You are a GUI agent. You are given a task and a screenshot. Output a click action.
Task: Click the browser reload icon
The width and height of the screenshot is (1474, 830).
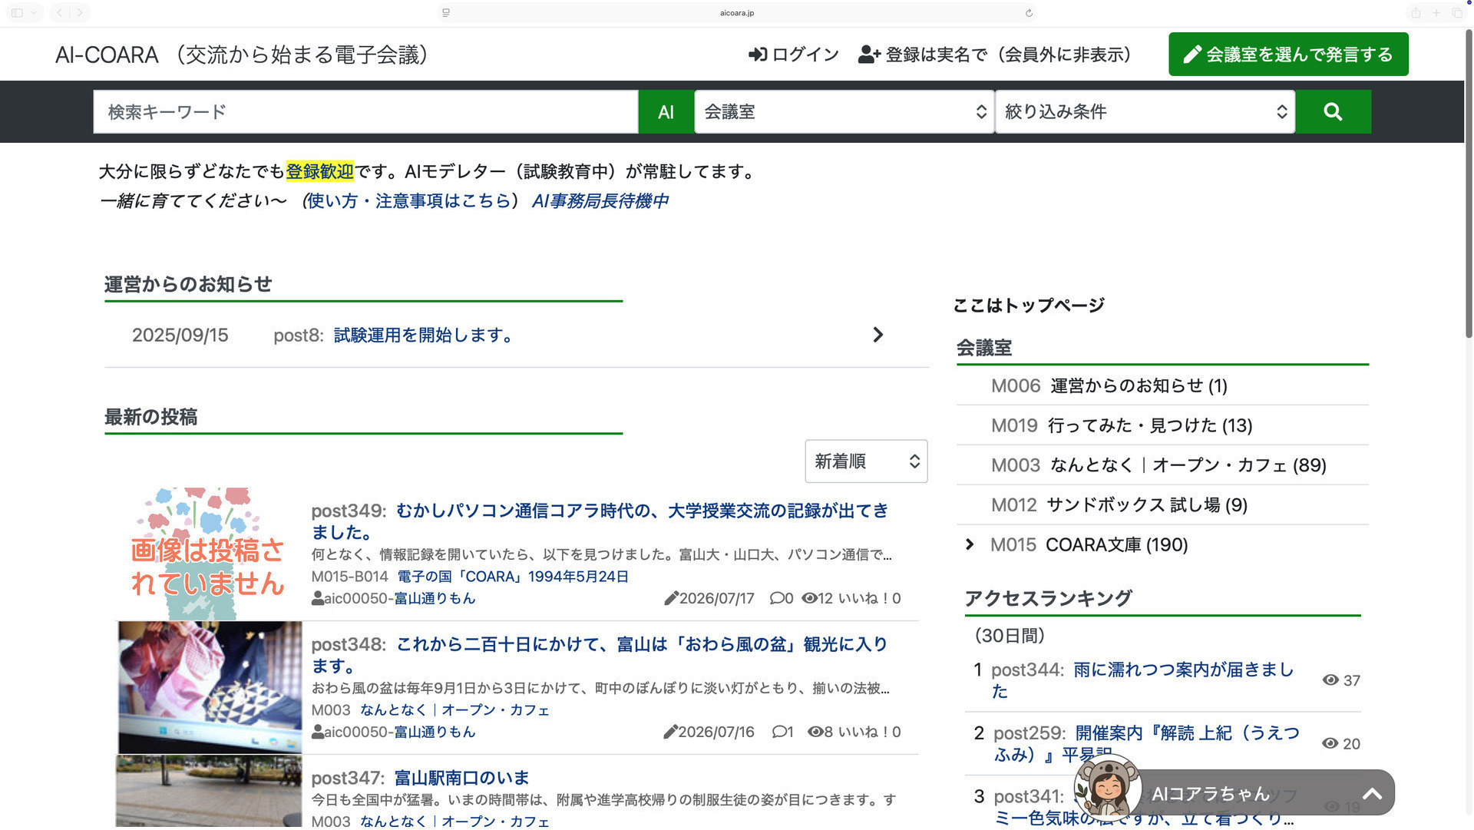(1029, 13)
